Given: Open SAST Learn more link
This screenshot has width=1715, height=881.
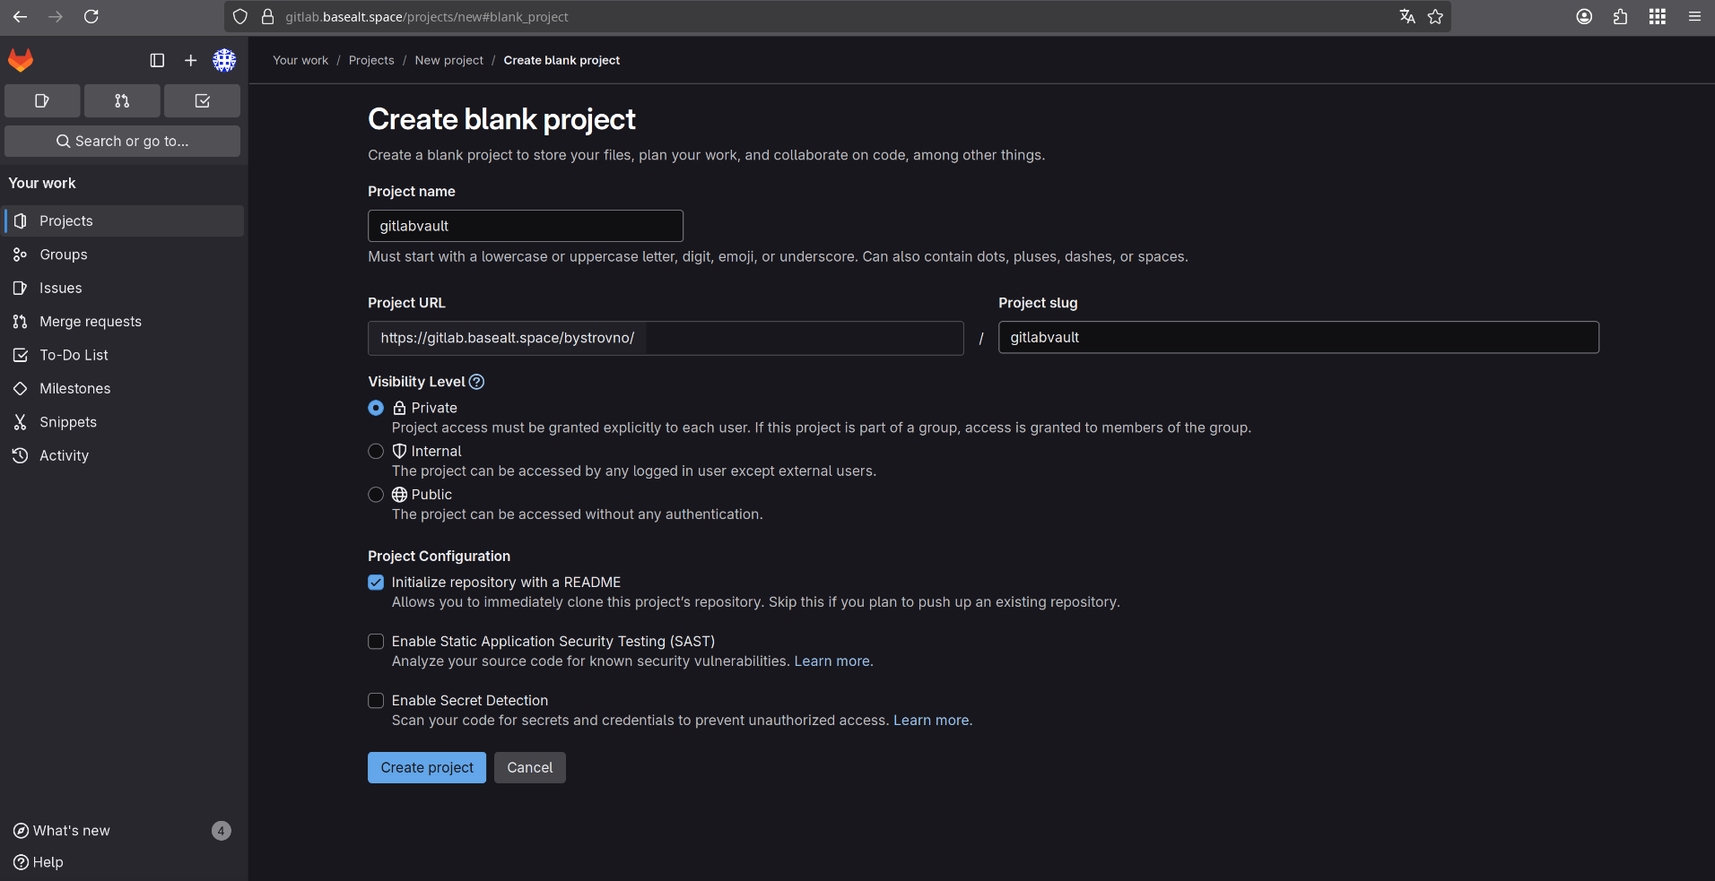Looking at the screenshot, I should coord(832,661).
